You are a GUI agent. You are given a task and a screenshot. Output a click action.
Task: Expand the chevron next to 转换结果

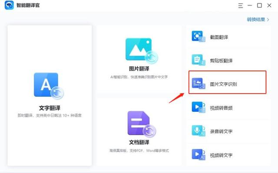[268, 20]
